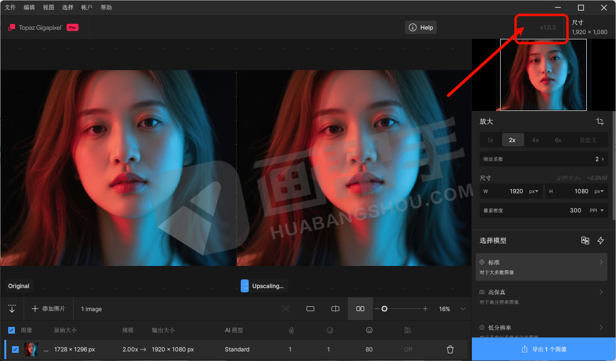Toggle the select-all images checkbox
The image size is (616, 361).
tap(12, 330)
